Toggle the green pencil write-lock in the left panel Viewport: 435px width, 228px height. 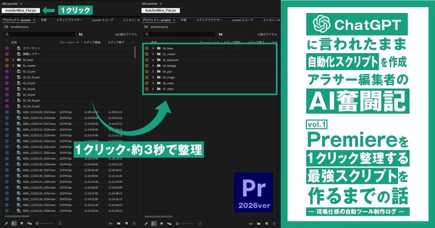click(6, 223)
